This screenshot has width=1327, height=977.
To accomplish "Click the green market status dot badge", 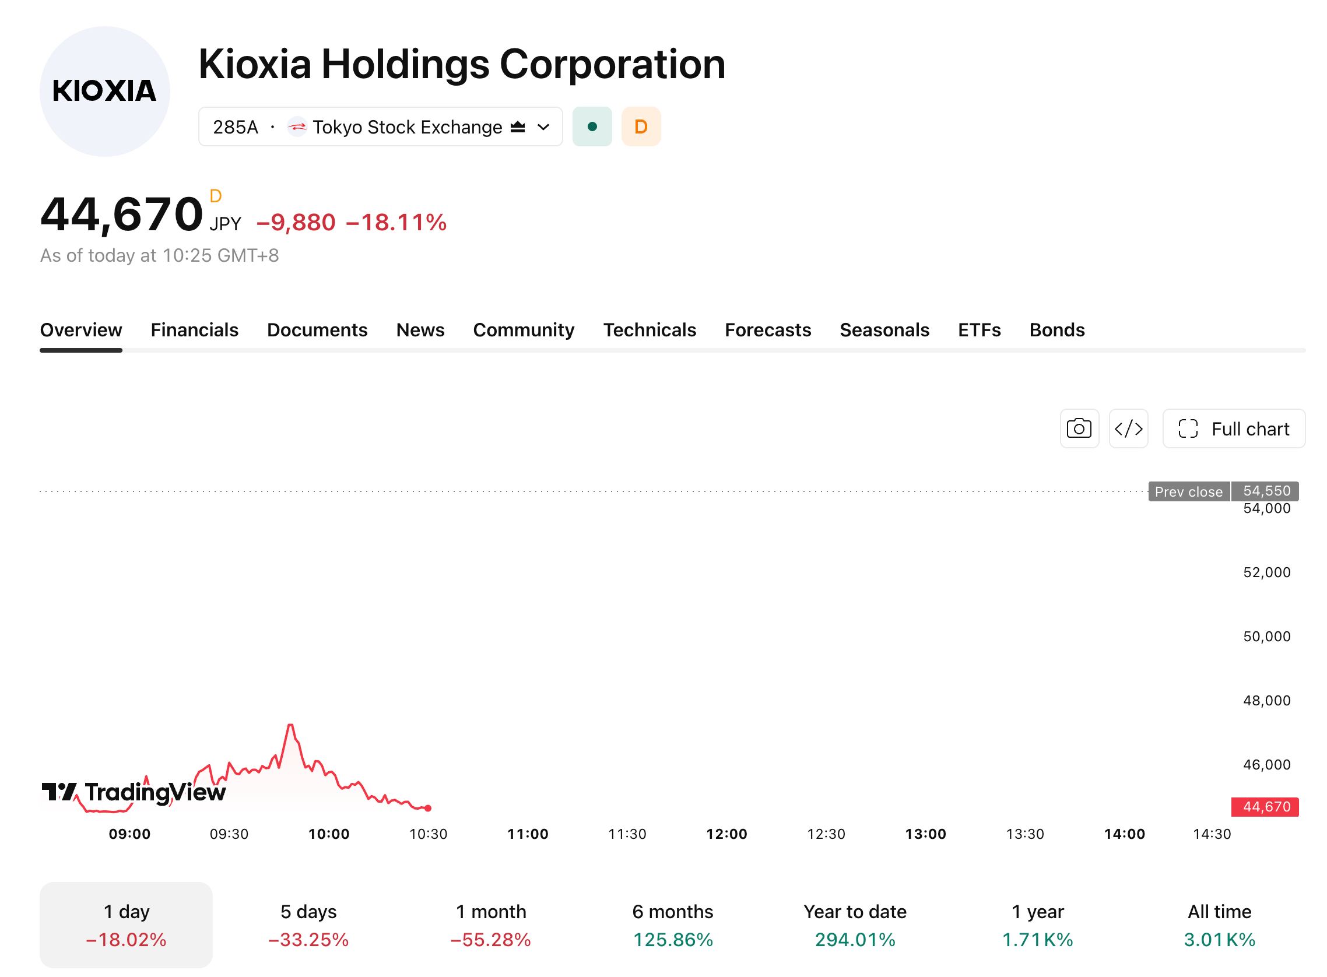I will (x=592, y=126).
